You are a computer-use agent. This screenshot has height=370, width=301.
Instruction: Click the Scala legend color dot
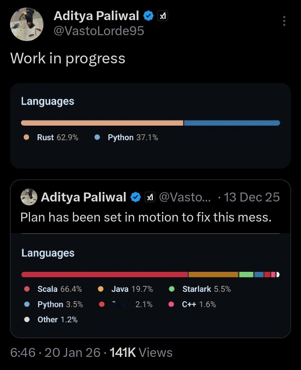27,289
